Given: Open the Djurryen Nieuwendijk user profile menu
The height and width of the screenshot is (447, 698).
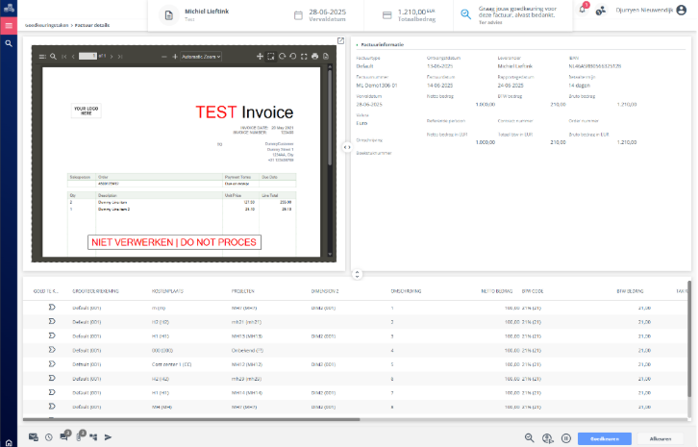Looking at the screenshot, I should coord(651,10).
